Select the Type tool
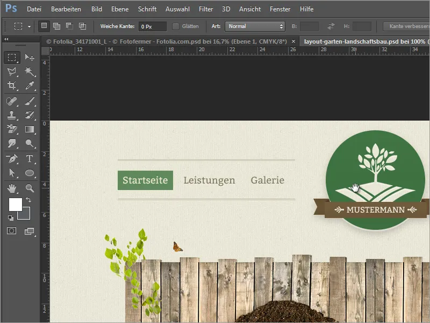Image resolution: width=430 pixels, height=323 pixels. [30, 158]
